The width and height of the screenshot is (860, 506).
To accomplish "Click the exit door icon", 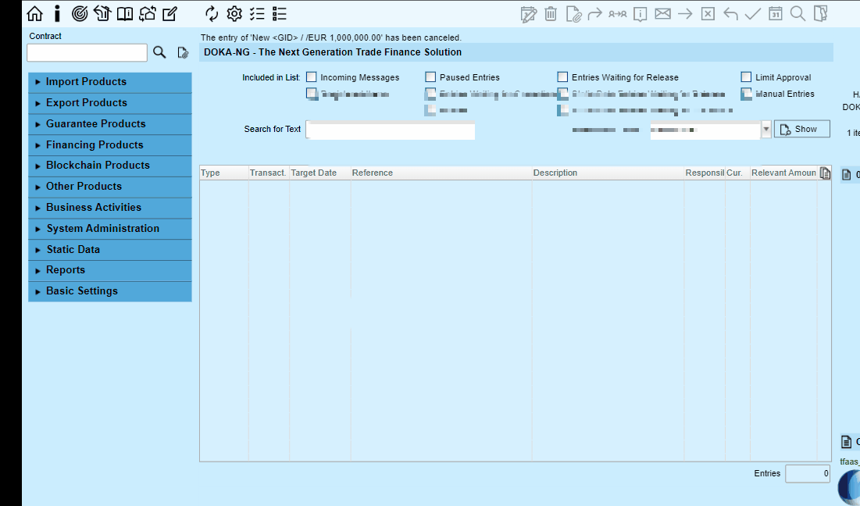I will pos(820,14).
